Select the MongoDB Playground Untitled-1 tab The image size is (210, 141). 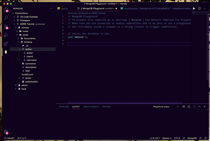click(x=97, y=8)
